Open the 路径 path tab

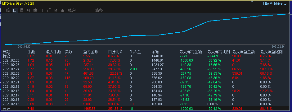99,11
